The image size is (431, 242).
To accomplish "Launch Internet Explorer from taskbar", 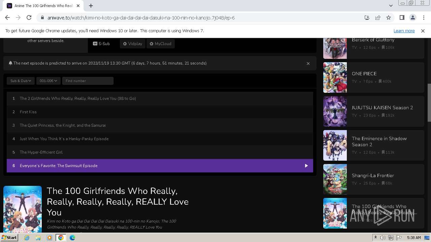I will [27, 238].
